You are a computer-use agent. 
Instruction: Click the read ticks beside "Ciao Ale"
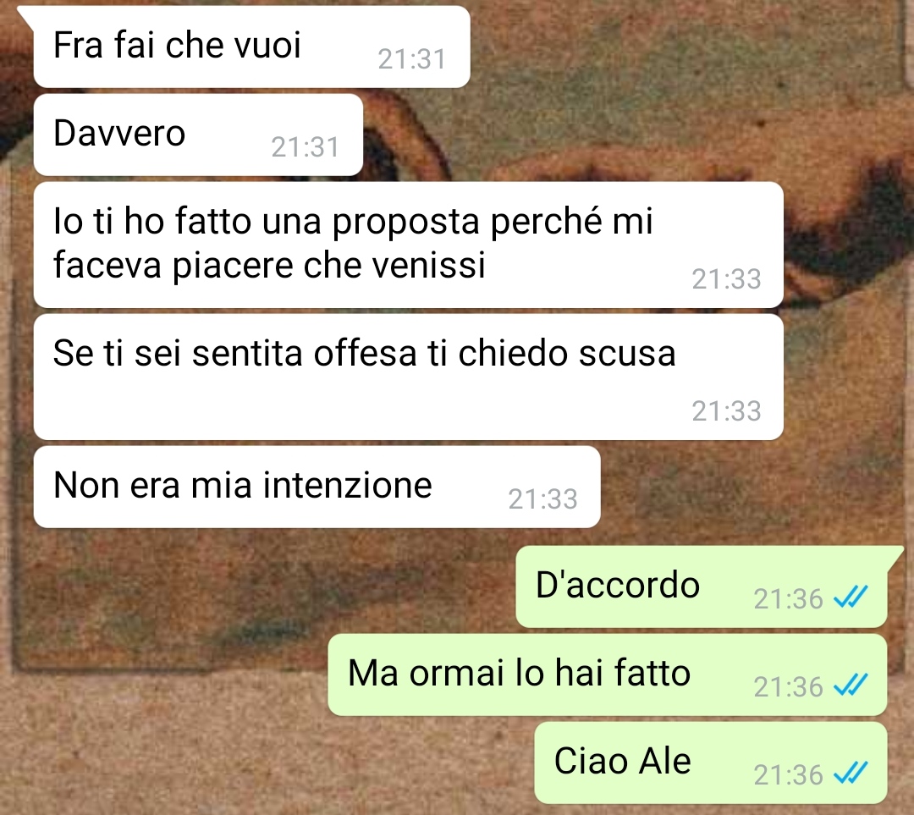(851, 773)
